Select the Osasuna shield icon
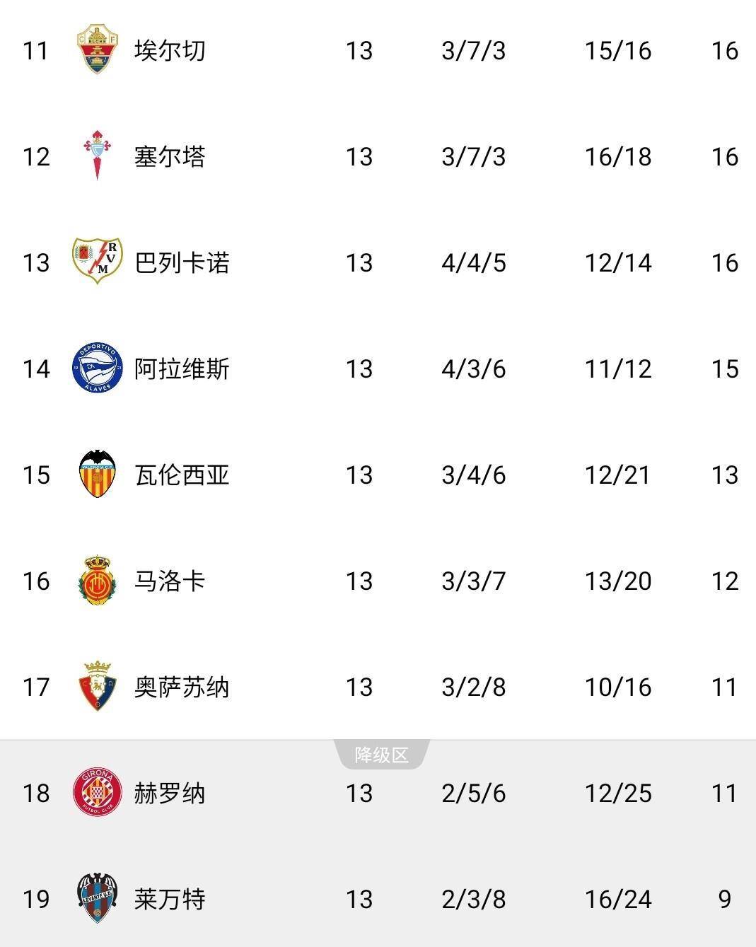The height and width of the screenshot is (947, 756). pyautogui.click(x=97, y=686)
